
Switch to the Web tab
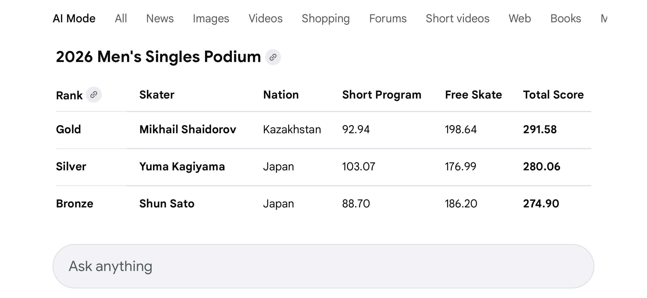(x=520, y=19)
